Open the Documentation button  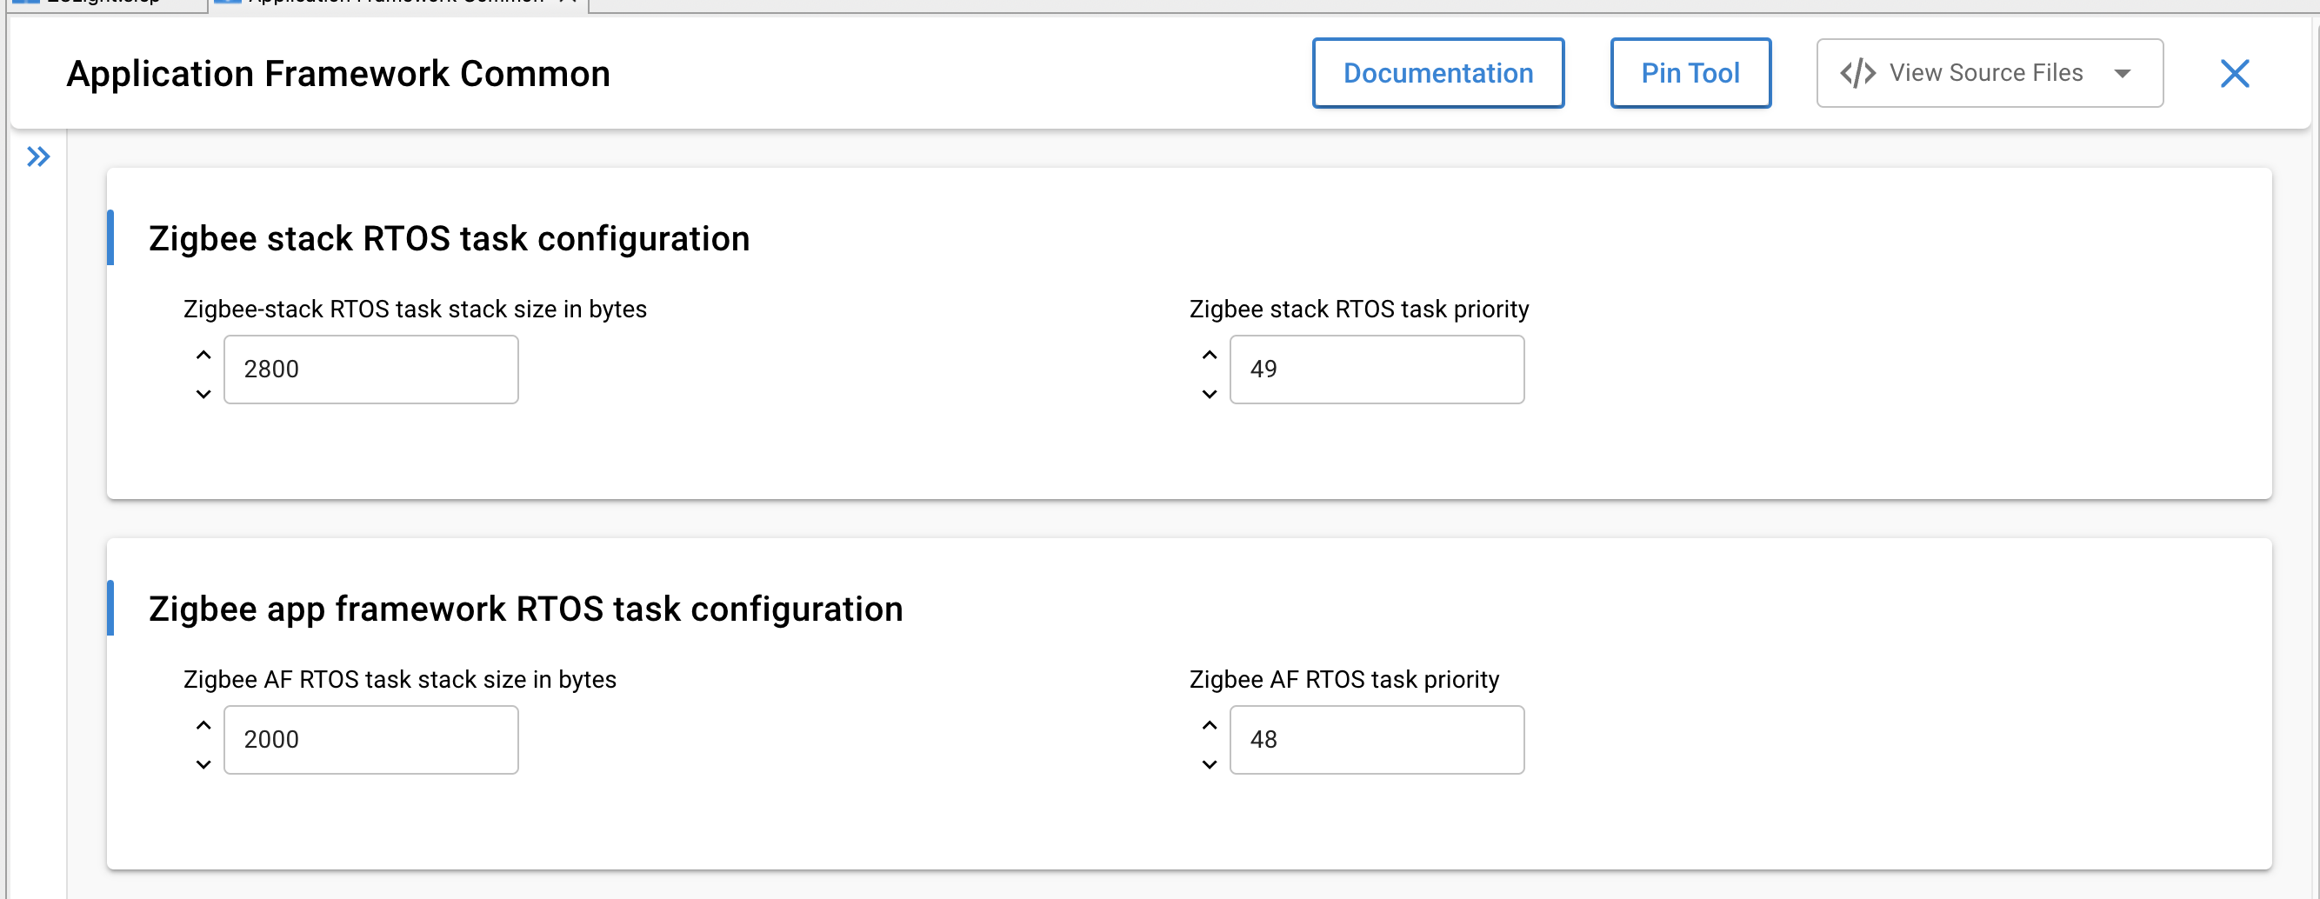(1437, 73)
